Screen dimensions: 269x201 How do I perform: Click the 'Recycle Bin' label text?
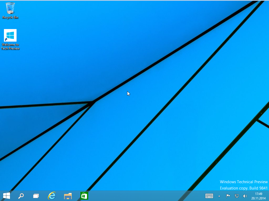(10, 17)
